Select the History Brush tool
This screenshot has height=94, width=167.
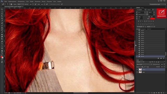(2, 30)
